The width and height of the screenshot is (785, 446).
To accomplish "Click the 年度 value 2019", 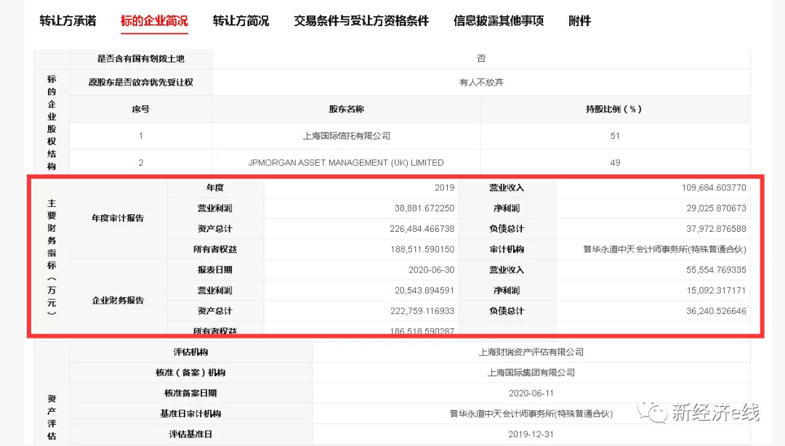I will pos(445,187).
